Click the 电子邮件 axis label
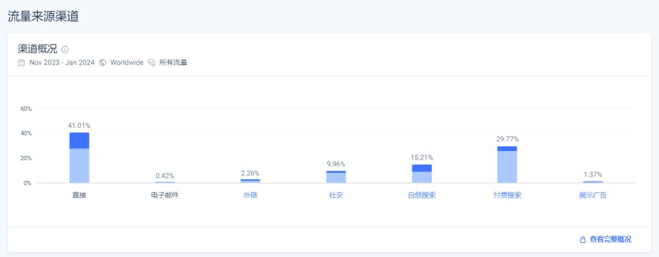659x257 pixels. point(165,195)
